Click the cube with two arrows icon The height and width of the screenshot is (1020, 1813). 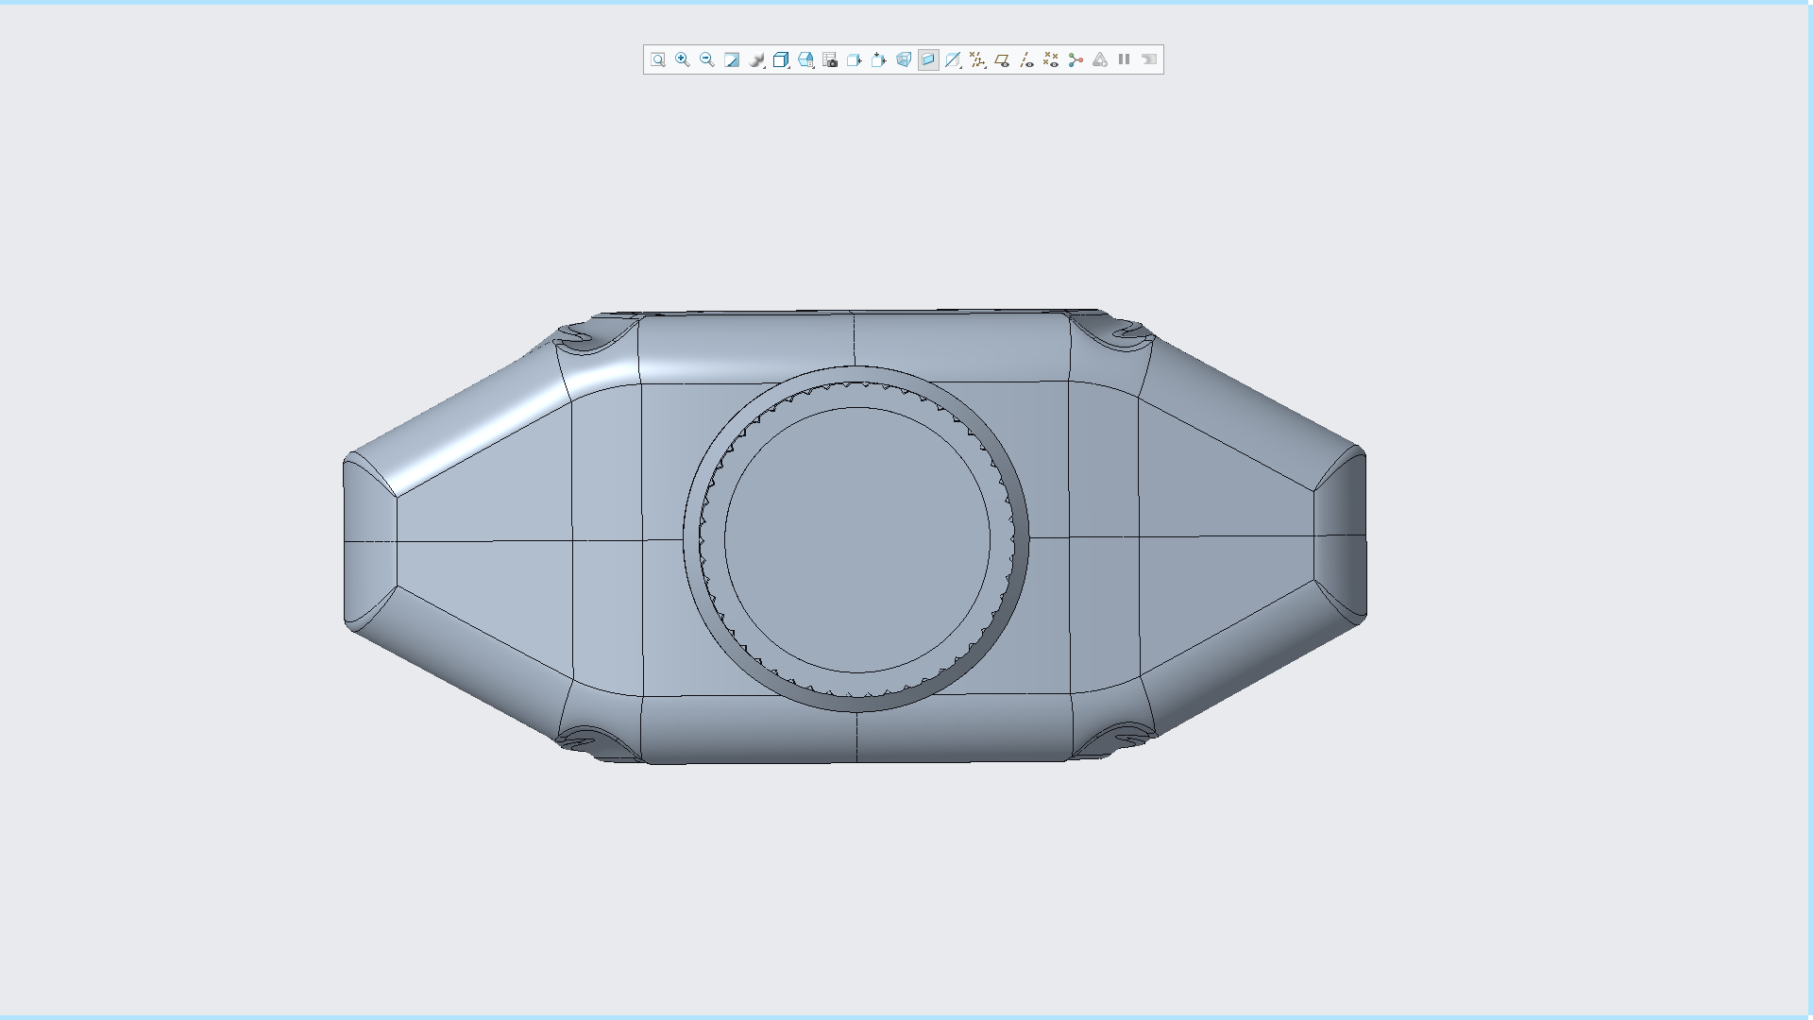click(x=879, y=59)
